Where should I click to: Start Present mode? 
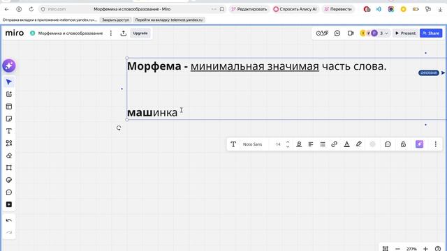pyautogui.click(x=405, y=33)
